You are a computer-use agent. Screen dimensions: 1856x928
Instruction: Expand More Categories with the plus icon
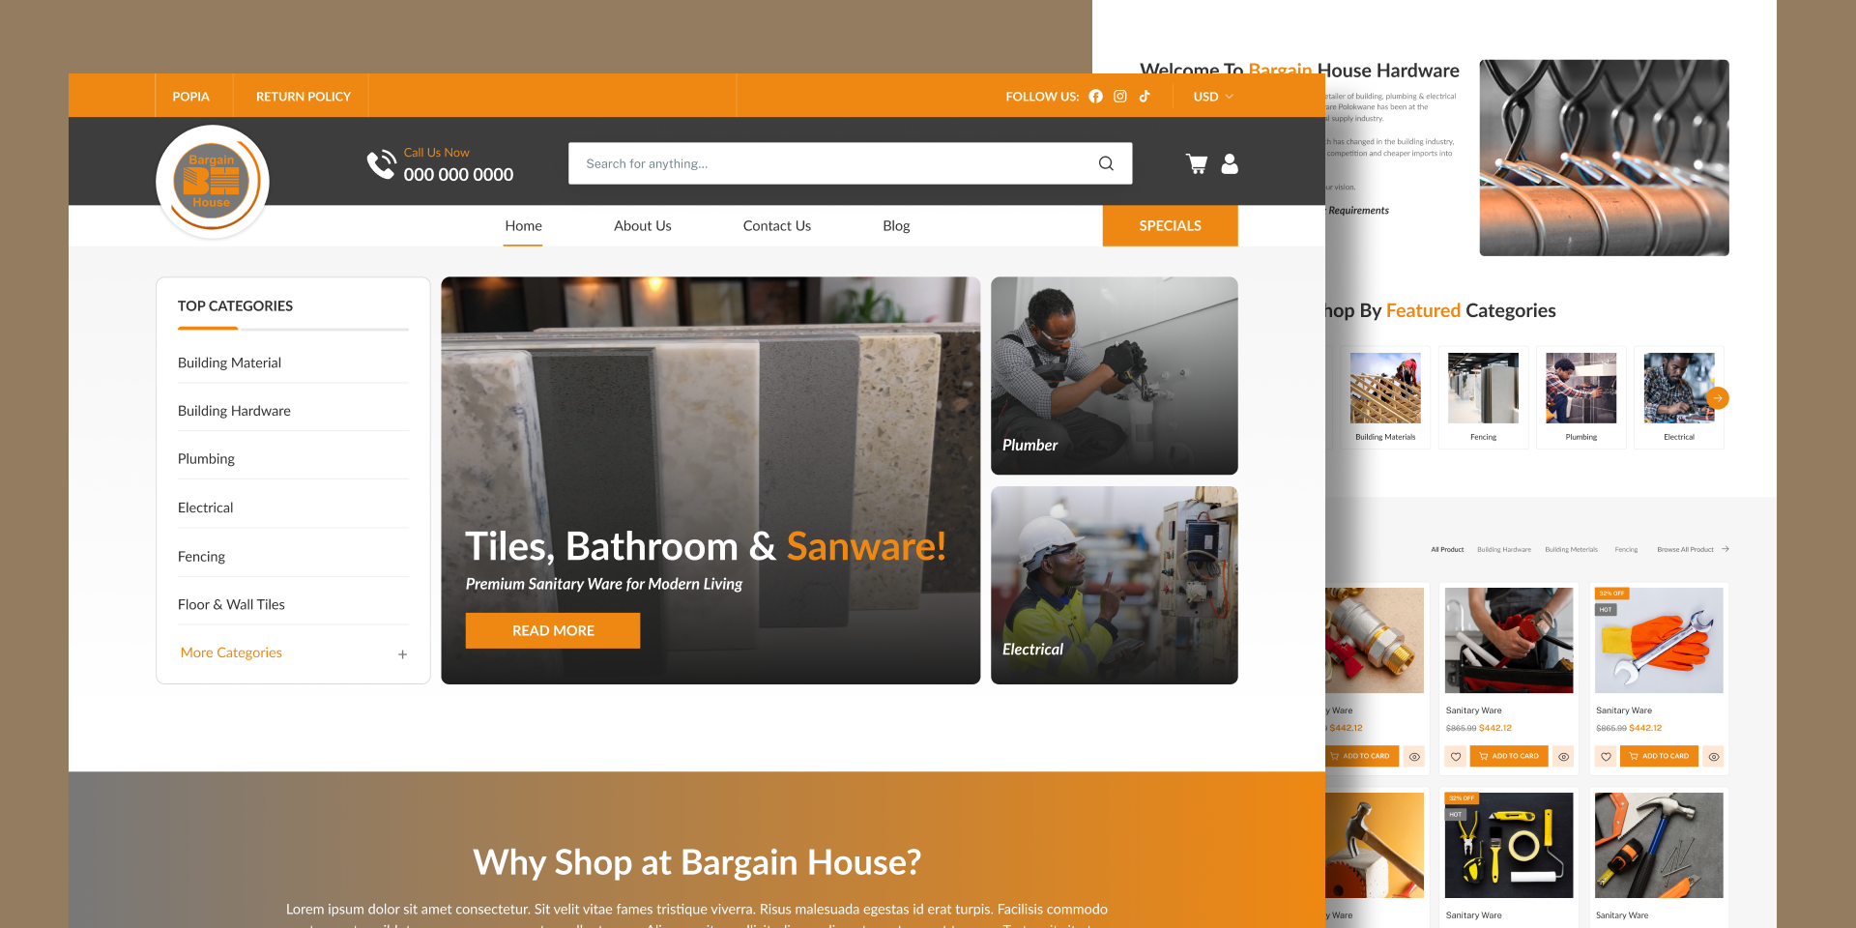(402, 654)
